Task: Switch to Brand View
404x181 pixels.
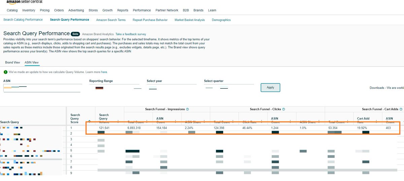Action: click(12, 63)
